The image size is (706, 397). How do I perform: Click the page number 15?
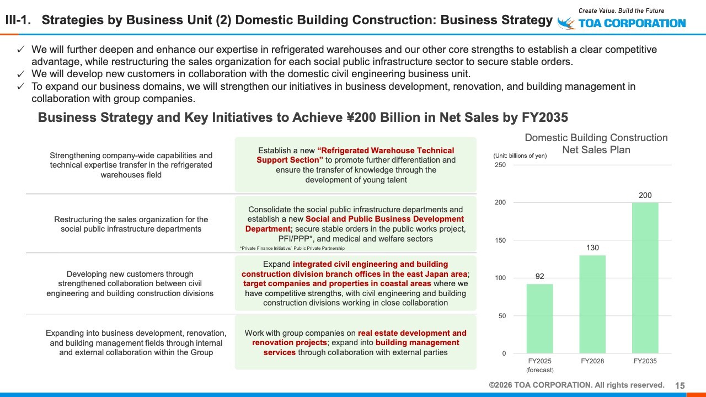(x=680, y=385)
